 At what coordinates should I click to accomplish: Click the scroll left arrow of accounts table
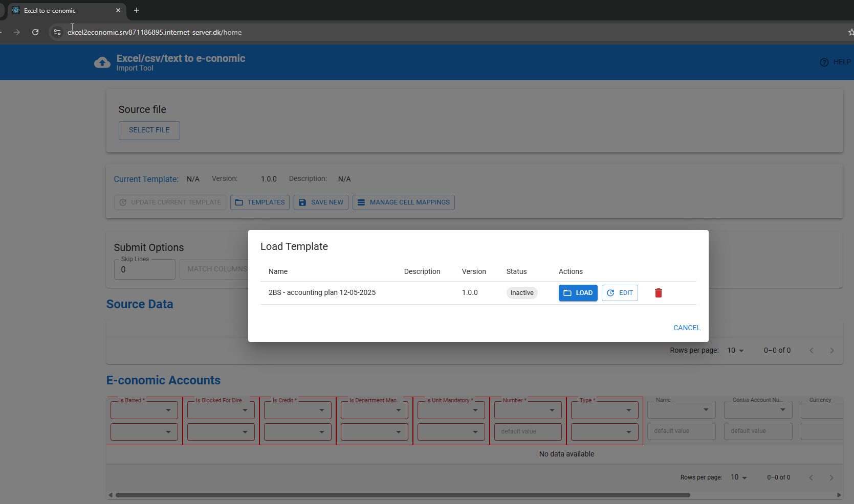coord(110,495)
